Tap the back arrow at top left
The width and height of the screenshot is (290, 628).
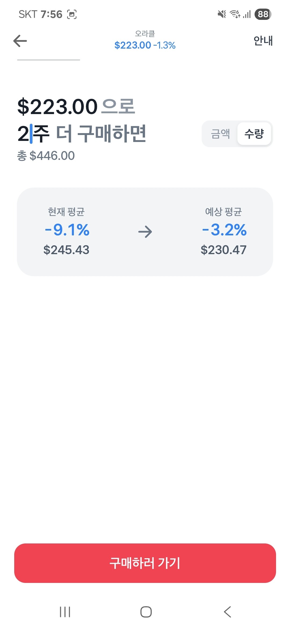pos(20,41)
